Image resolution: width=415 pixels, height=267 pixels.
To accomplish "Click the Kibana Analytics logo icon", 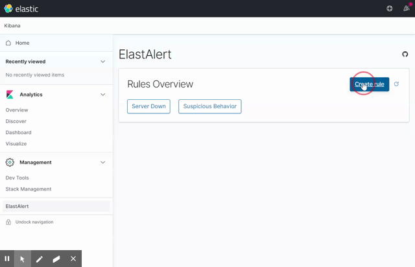I will coord(10,95).
